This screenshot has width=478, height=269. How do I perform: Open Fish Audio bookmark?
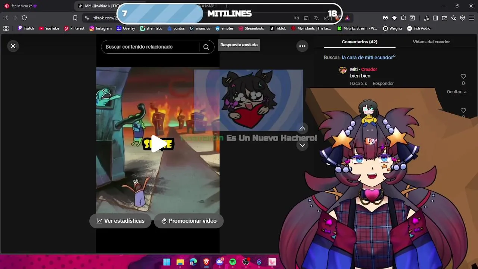[419, 28]
